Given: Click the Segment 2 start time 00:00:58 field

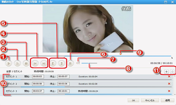Looking at the screenshot, I should 38,84.
